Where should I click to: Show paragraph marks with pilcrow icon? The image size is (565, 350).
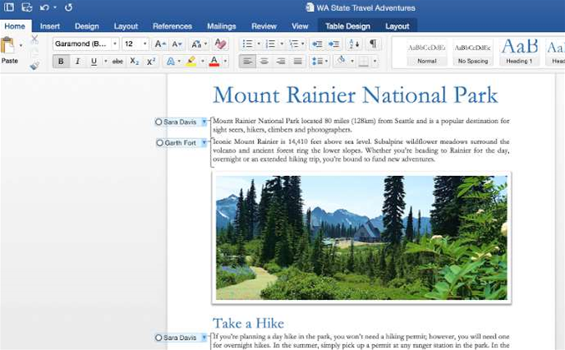click(372, 43)
